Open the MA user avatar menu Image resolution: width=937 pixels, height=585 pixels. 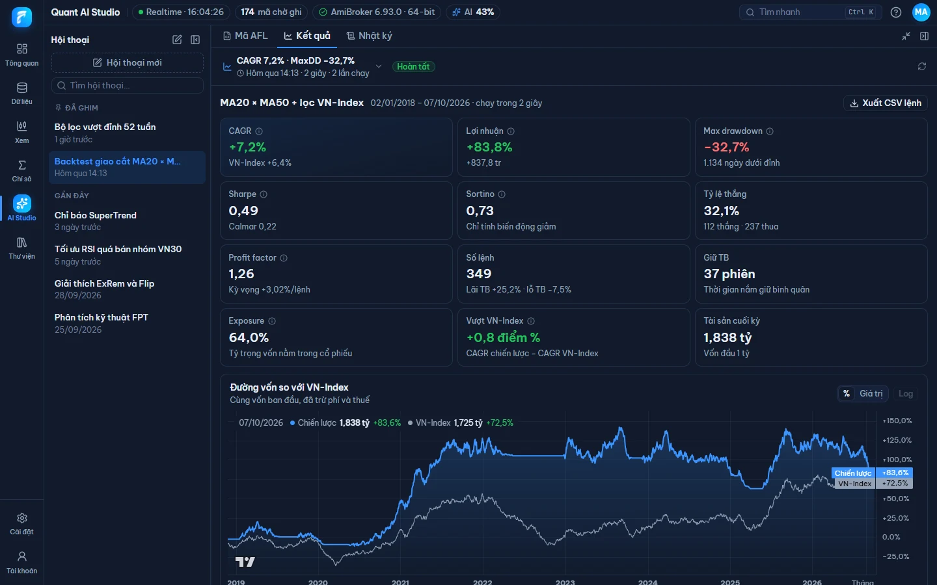tap(921, 12)
